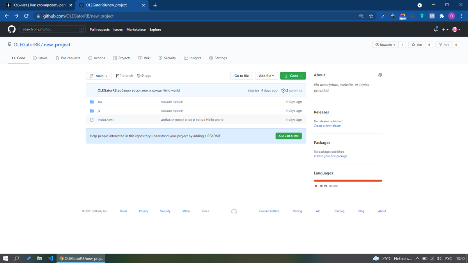Open the Chrome extensions puzzle icon

tap(441, 16)
